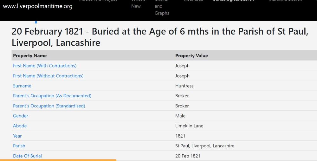The height and width of the screenshot is (161, 317).
Task: Select Parent's Occupation (As Documented) link
Action: click(52, 96)
